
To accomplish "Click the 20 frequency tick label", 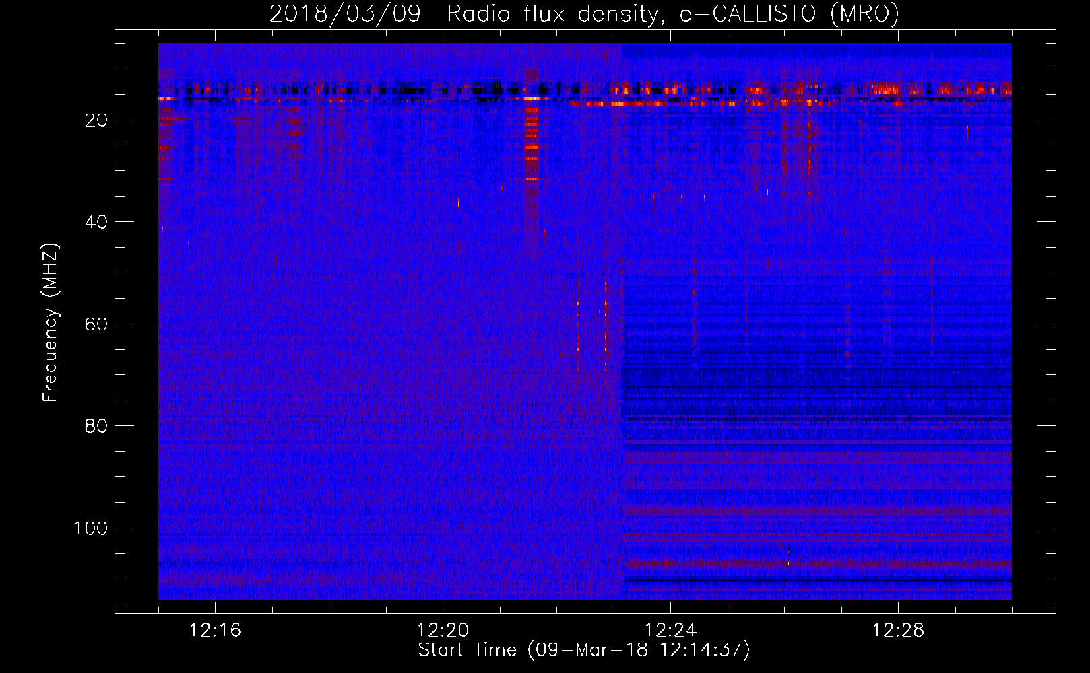I will (96, 120).
